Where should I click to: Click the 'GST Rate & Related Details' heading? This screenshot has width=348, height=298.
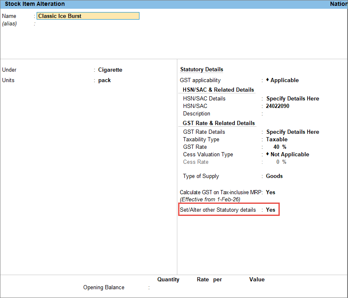[219, 123]
